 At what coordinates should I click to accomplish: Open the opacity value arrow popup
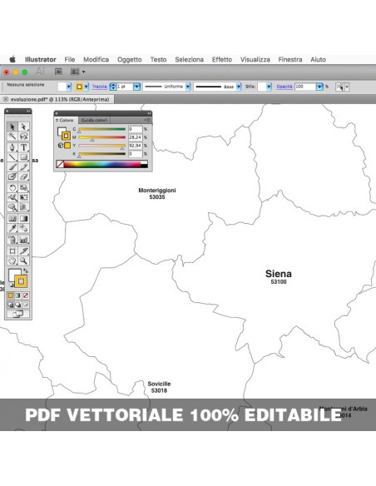(x=319, y=87)
